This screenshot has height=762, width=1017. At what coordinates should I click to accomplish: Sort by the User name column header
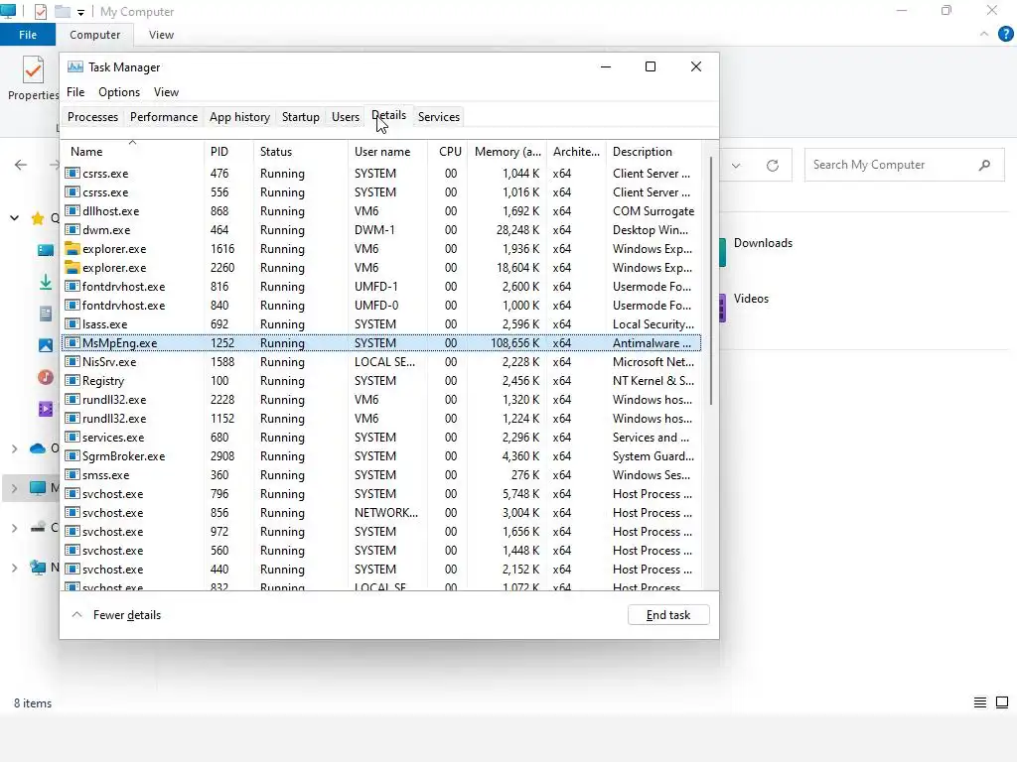tap(387, 152)
